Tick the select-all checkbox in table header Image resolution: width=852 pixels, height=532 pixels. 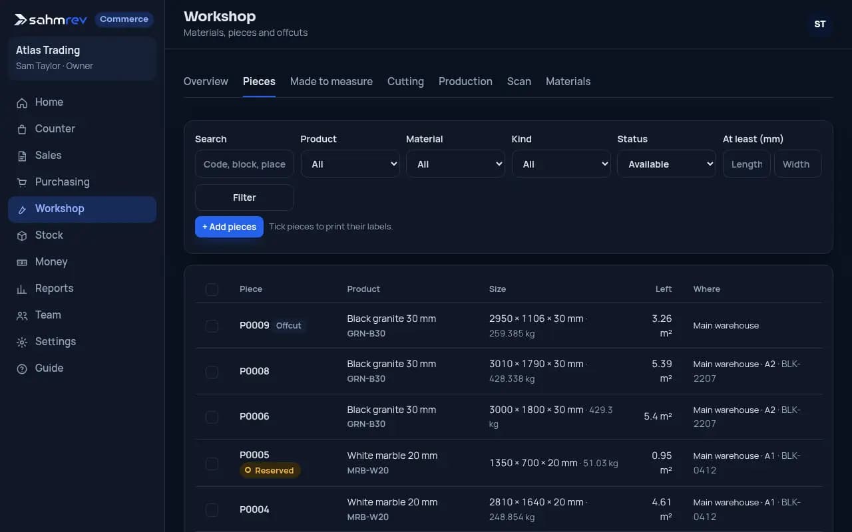click(212, 289)
